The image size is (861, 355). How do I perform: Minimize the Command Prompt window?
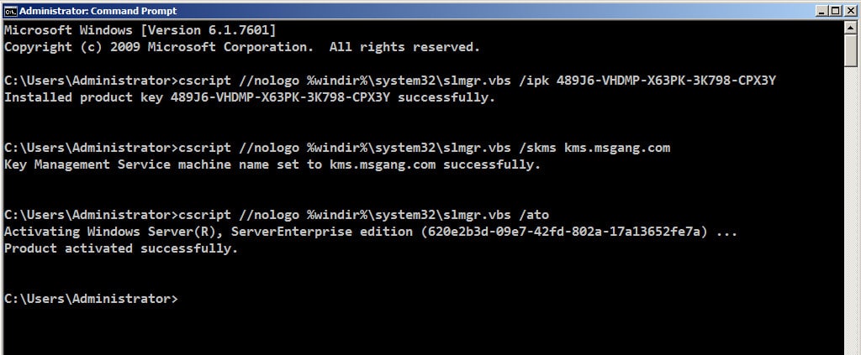click(x=821, y=10)
